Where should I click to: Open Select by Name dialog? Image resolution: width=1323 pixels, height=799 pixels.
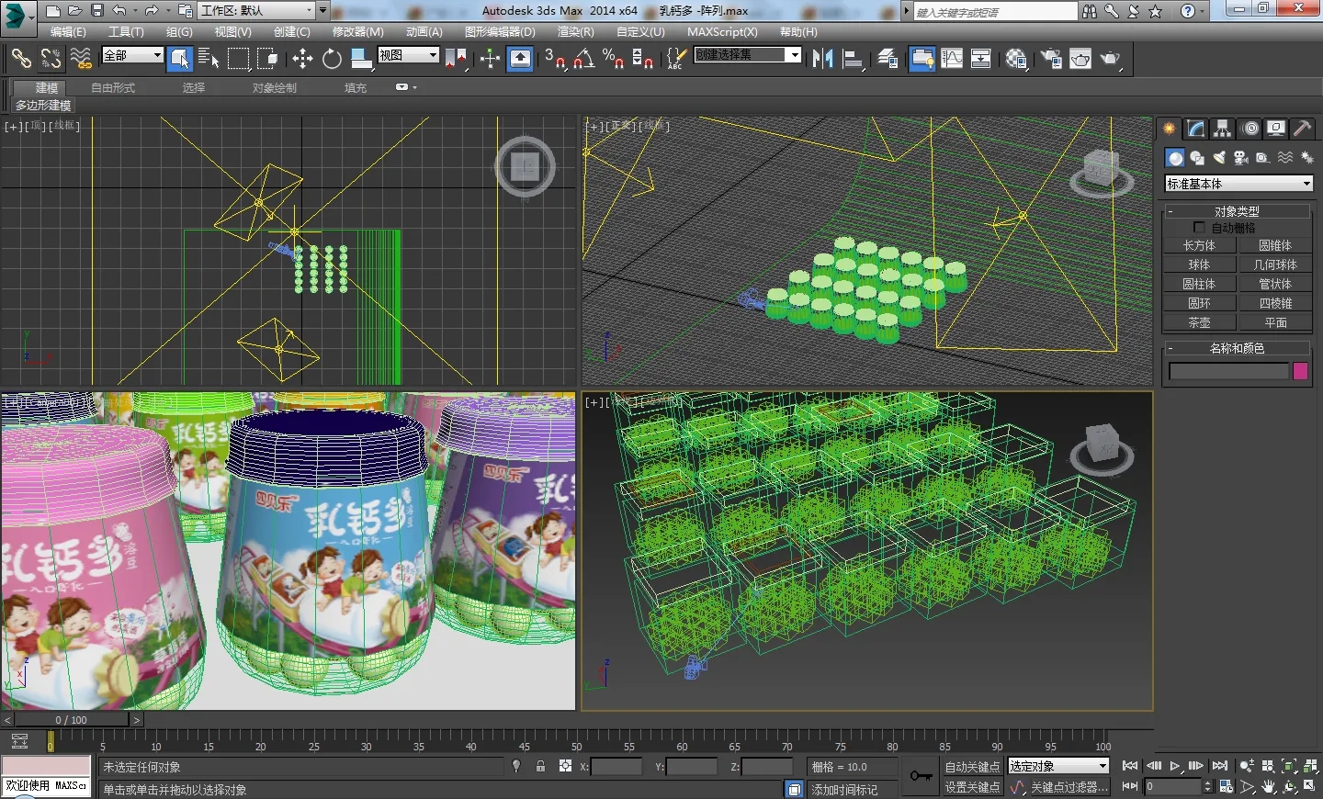click(x=209, y=59)
